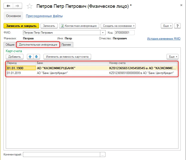The height and width of the screenshot is (160, 186).
Task: Open the Комментарий ellipsis button
Action: click(103, 154)
